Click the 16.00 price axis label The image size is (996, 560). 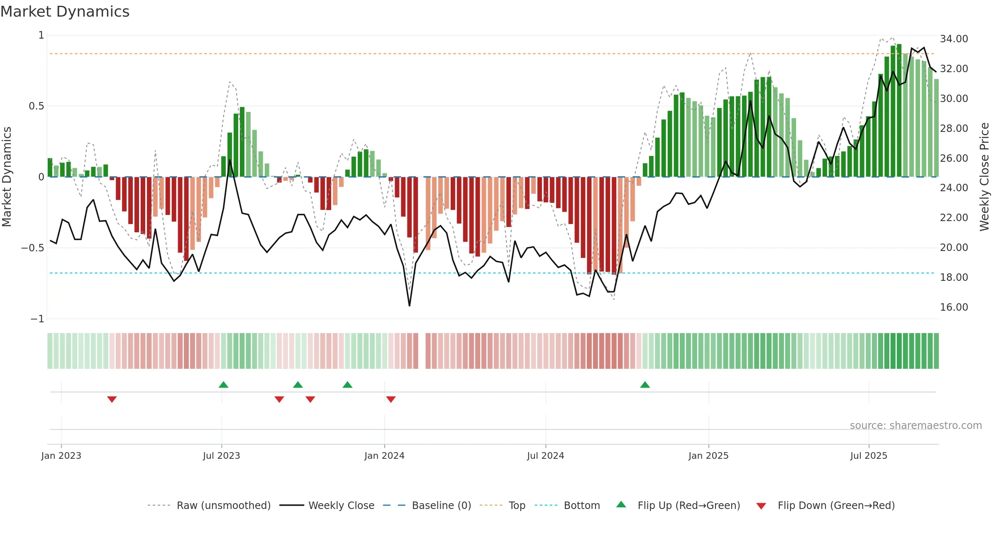(x=954, y=307)
